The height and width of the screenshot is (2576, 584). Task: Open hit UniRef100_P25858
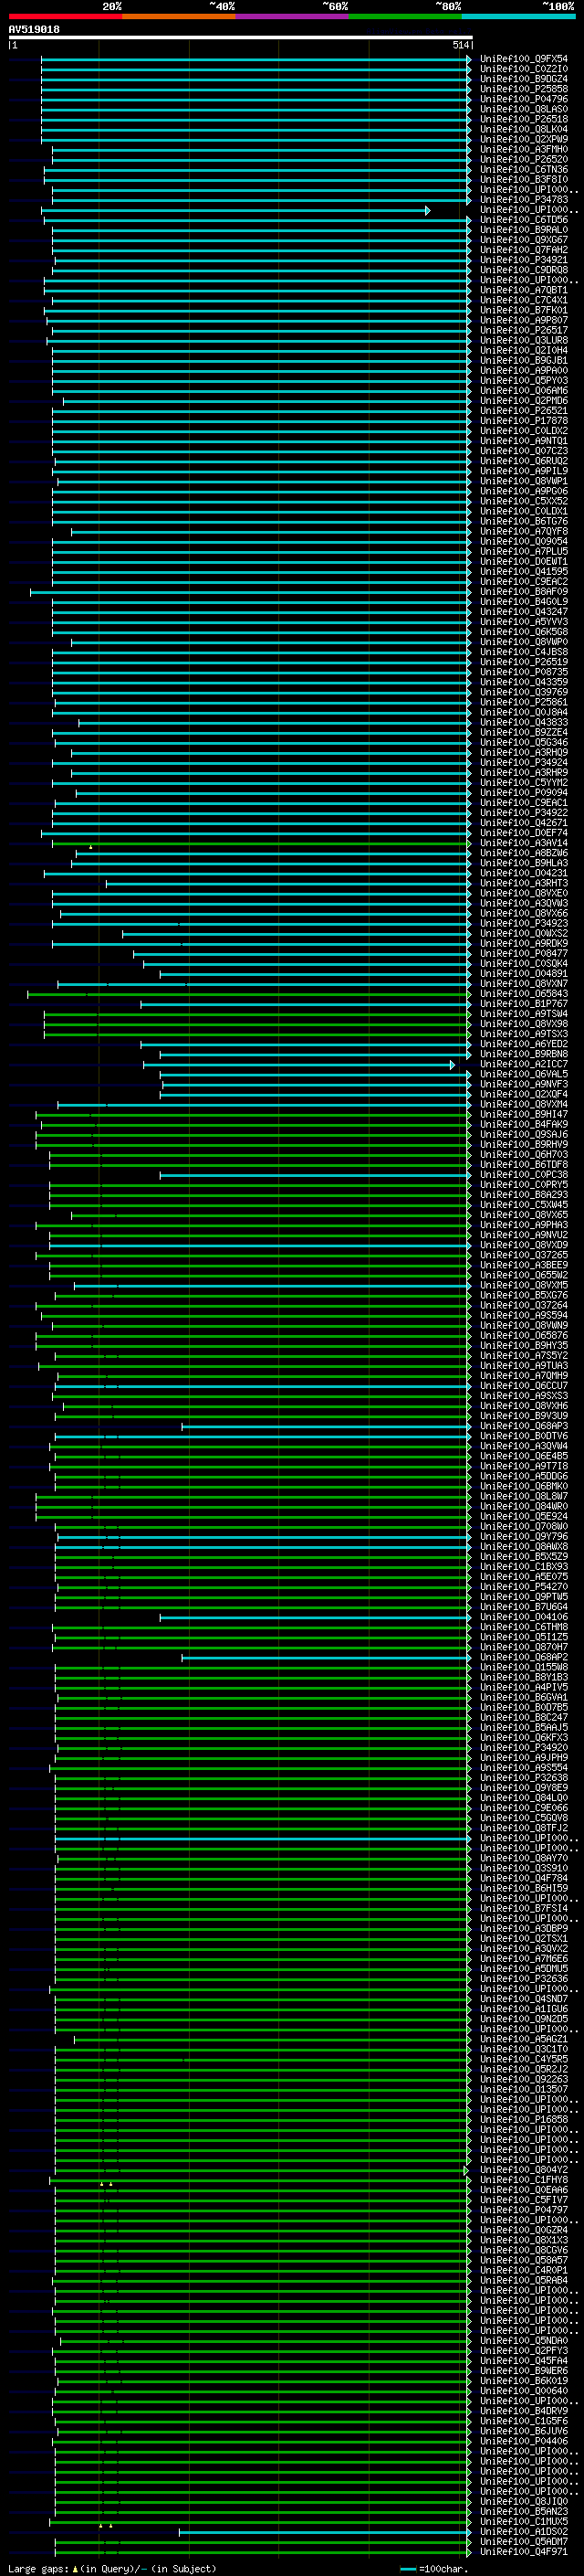point(523,89)
